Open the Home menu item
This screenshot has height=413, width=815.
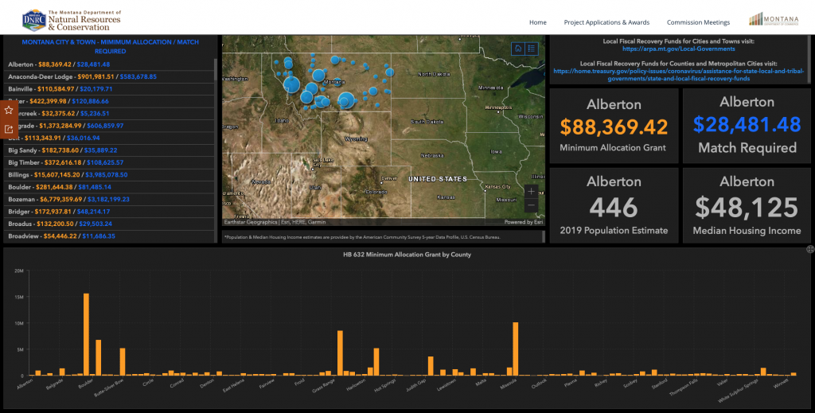(x=537, y=22)
